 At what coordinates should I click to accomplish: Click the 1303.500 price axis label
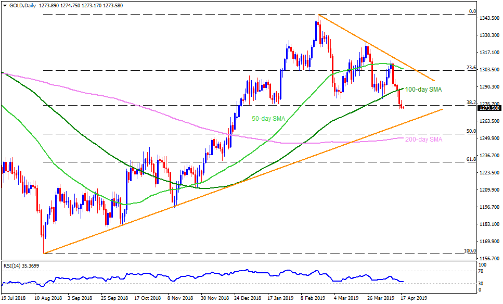point(490,70)
